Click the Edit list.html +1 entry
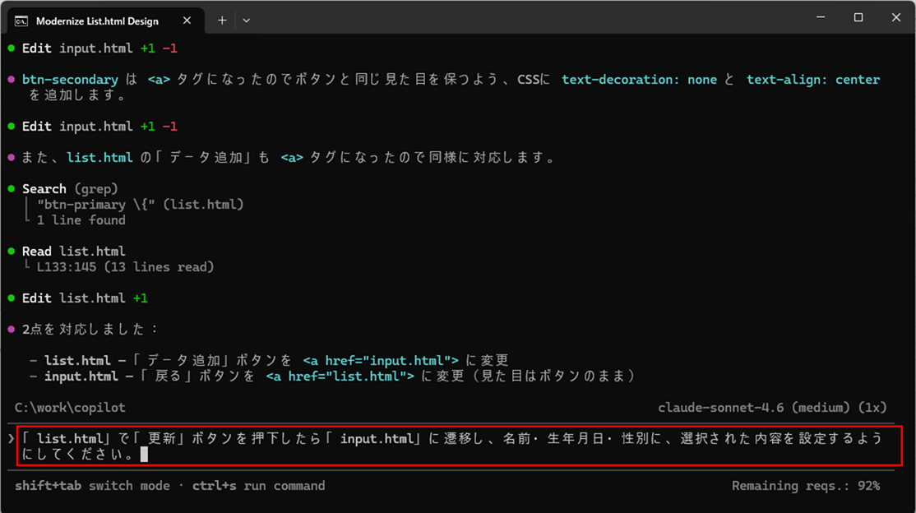Viewport: 916px width, 513px height. [85, 298]
